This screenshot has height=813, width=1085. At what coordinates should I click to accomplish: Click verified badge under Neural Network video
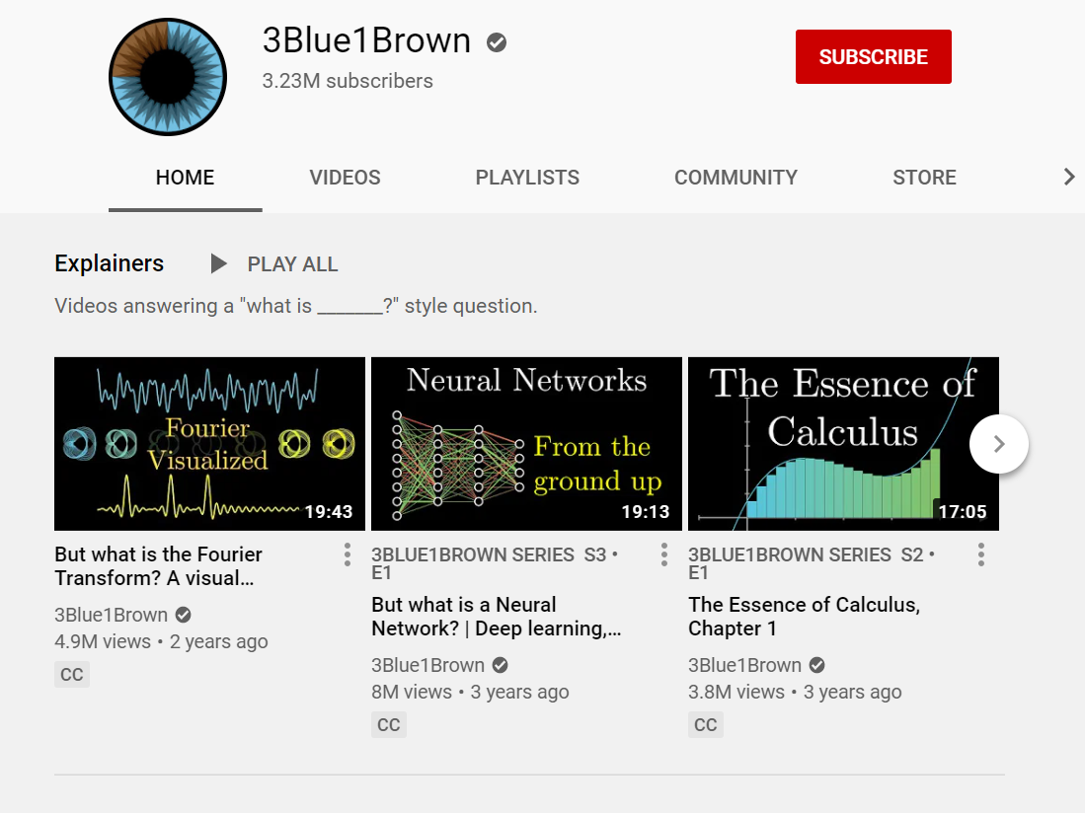pyautogui.click(x=501, y=665)
